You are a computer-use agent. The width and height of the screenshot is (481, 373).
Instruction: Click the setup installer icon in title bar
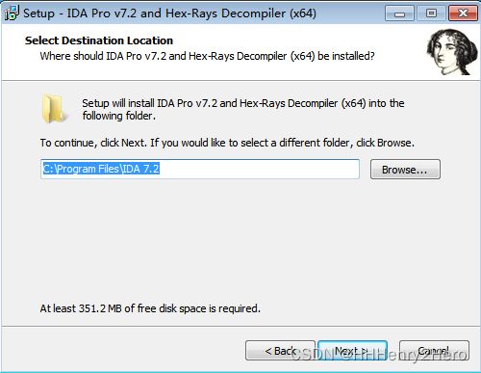pyautogui.click(x=12, y=13)
